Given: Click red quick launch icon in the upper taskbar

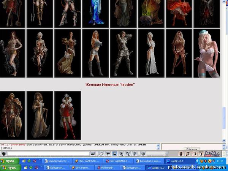Looking at the screenshot, I should [x=35, y=161].
